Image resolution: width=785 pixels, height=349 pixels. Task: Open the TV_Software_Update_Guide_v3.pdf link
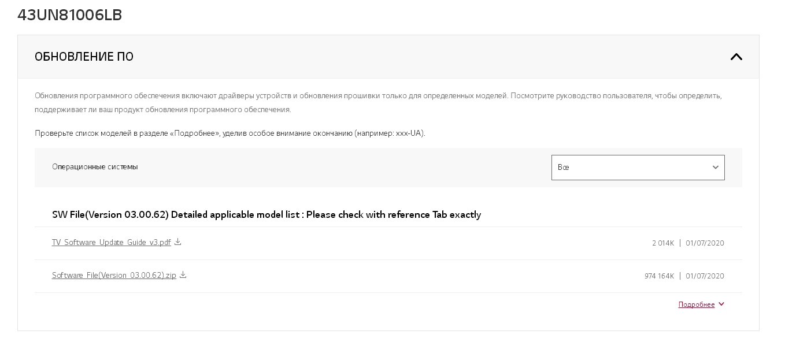[x=111, y=243]
